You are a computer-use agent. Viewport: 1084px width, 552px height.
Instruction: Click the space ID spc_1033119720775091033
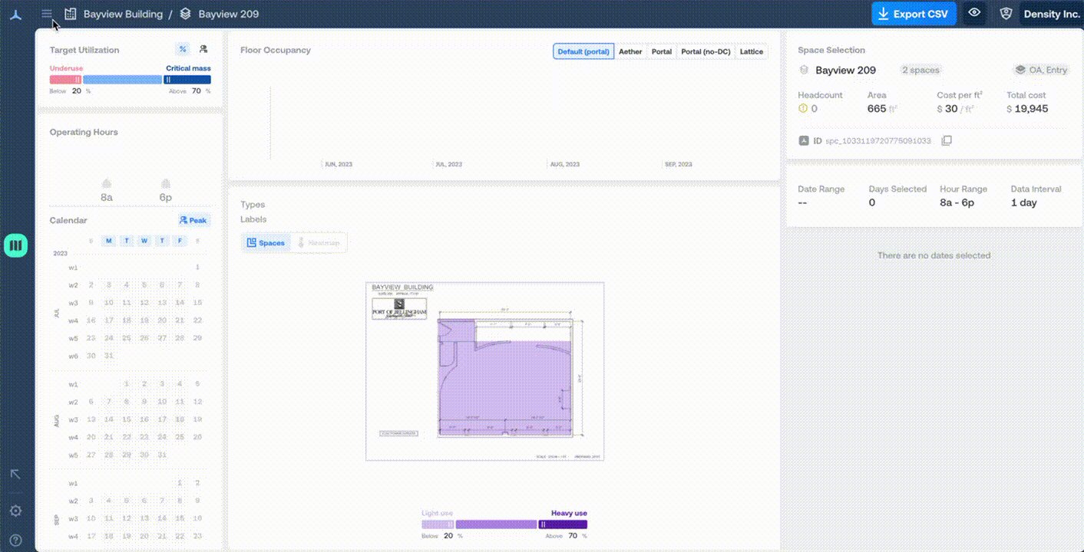[x=877, y=141]
